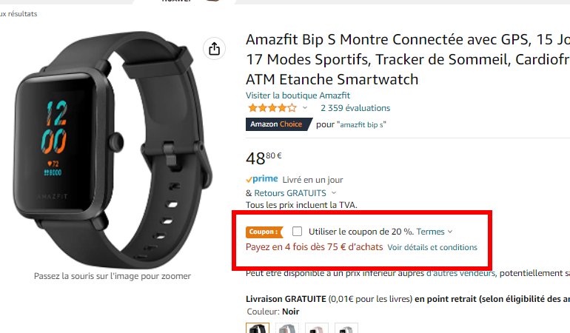The image size is (570, 333).
Task: Select the black Noir color swatch
Action: 258,328
